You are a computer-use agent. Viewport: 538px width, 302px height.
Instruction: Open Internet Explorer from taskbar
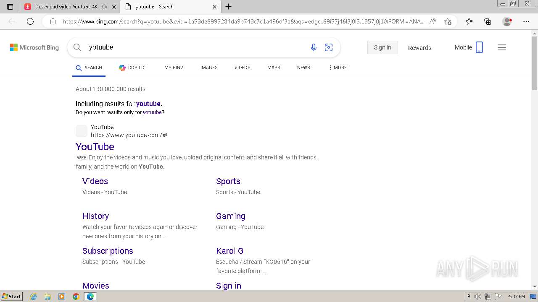(34, 297)
